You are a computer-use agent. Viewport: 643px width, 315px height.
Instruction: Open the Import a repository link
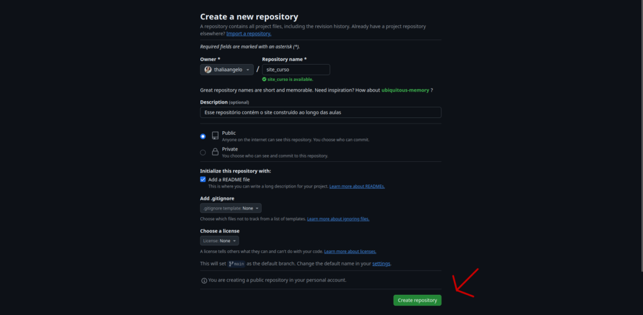point(249,34)
